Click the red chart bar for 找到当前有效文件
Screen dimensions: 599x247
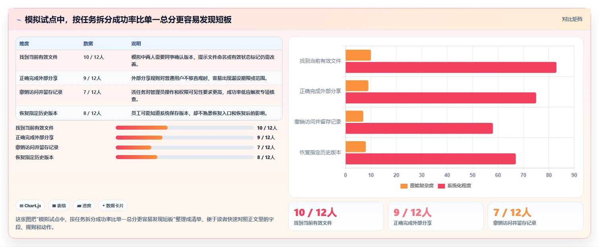click(451, 68)
